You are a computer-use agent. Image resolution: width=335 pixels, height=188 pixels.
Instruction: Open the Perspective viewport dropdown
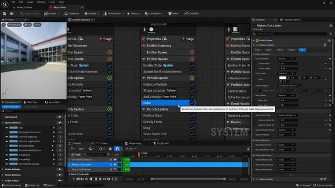pos(15,25)
